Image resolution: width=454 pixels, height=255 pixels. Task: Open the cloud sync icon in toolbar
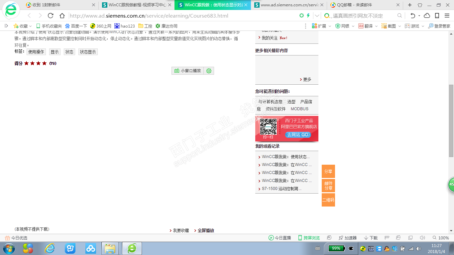[427, 16]
